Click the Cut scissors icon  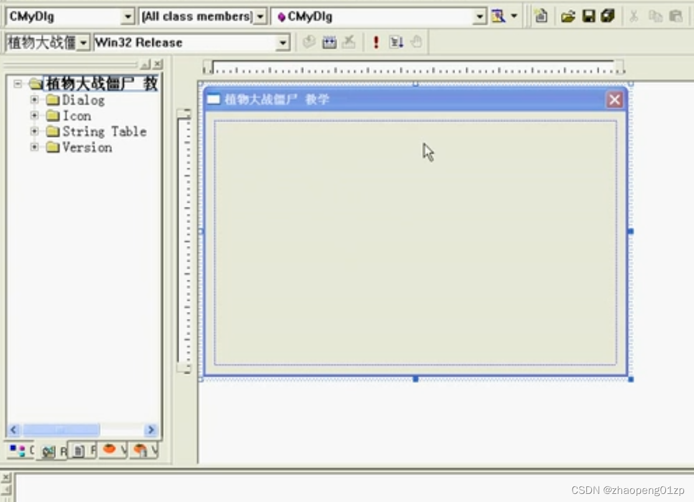tap(634, 17)
